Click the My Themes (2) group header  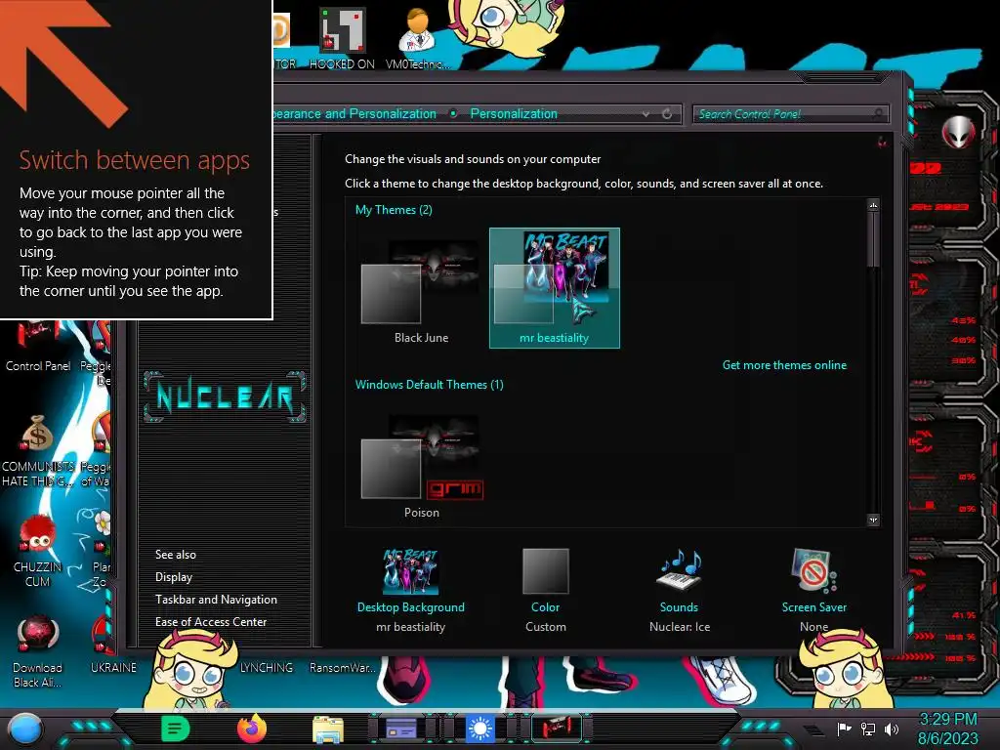(394, 210)
